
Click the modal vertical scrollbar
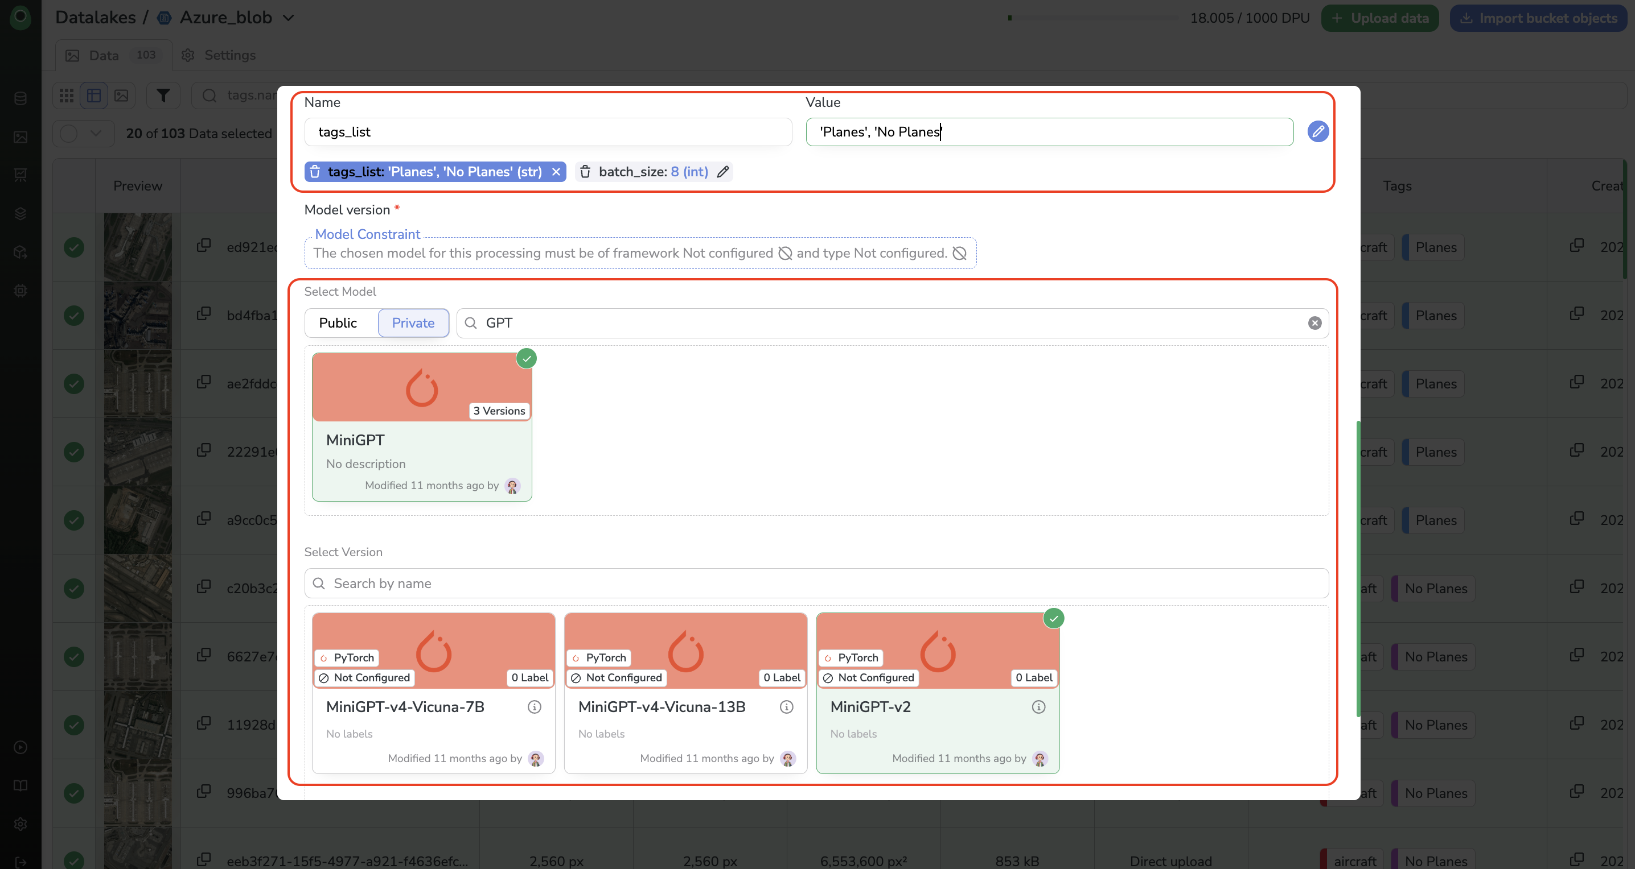(x=1358, y=568)
